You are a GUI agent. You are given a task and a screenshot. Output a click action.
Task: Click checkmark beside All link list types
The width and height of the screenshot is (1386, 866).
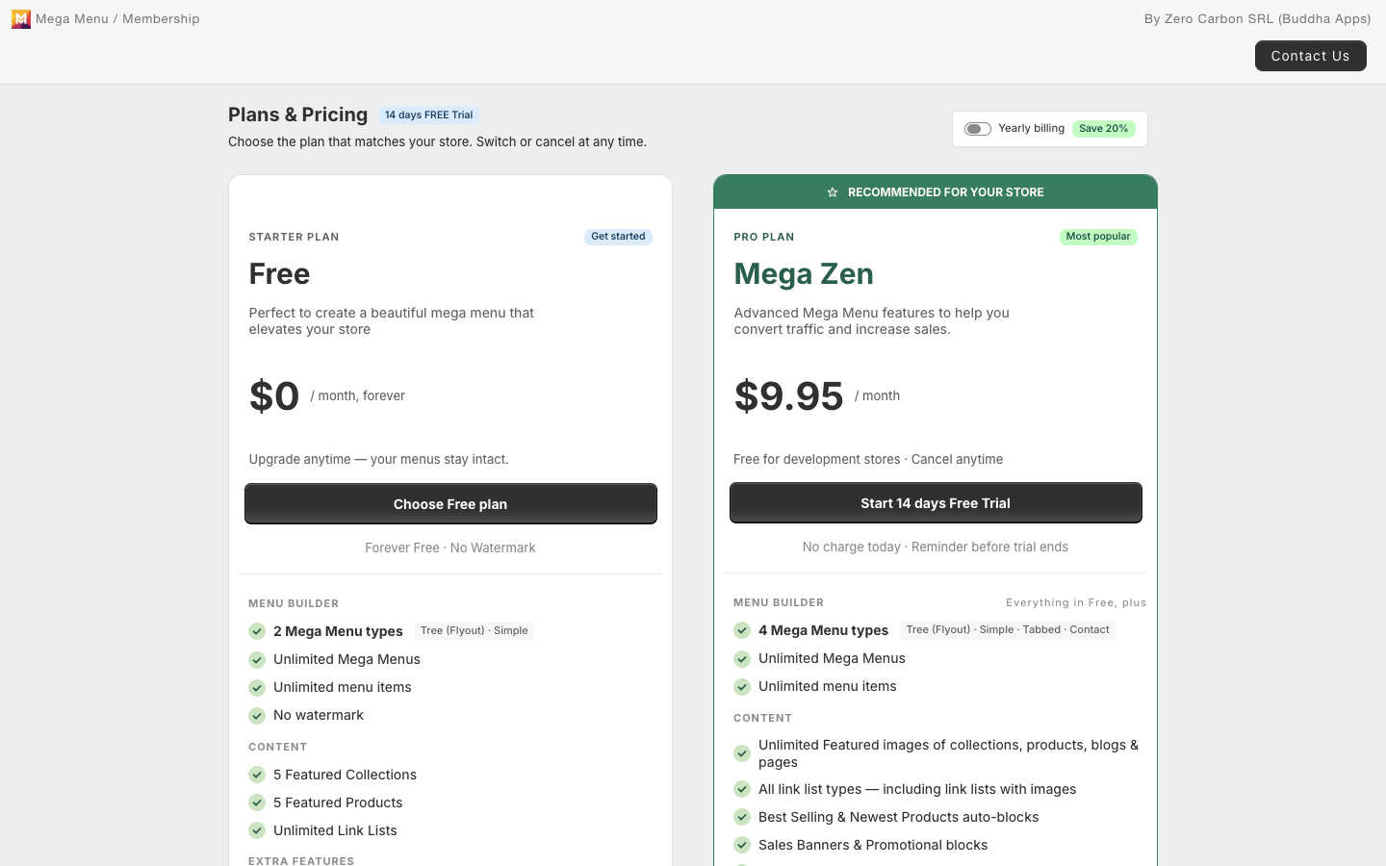(742, 789)
